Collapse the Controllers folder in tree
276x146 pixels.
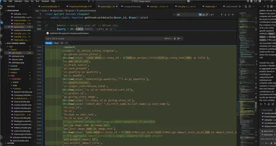coord(11,79)
